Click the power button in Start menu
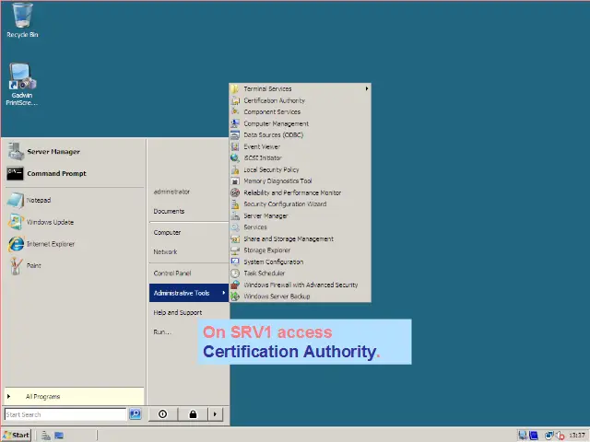 click(x=163, y=414)
